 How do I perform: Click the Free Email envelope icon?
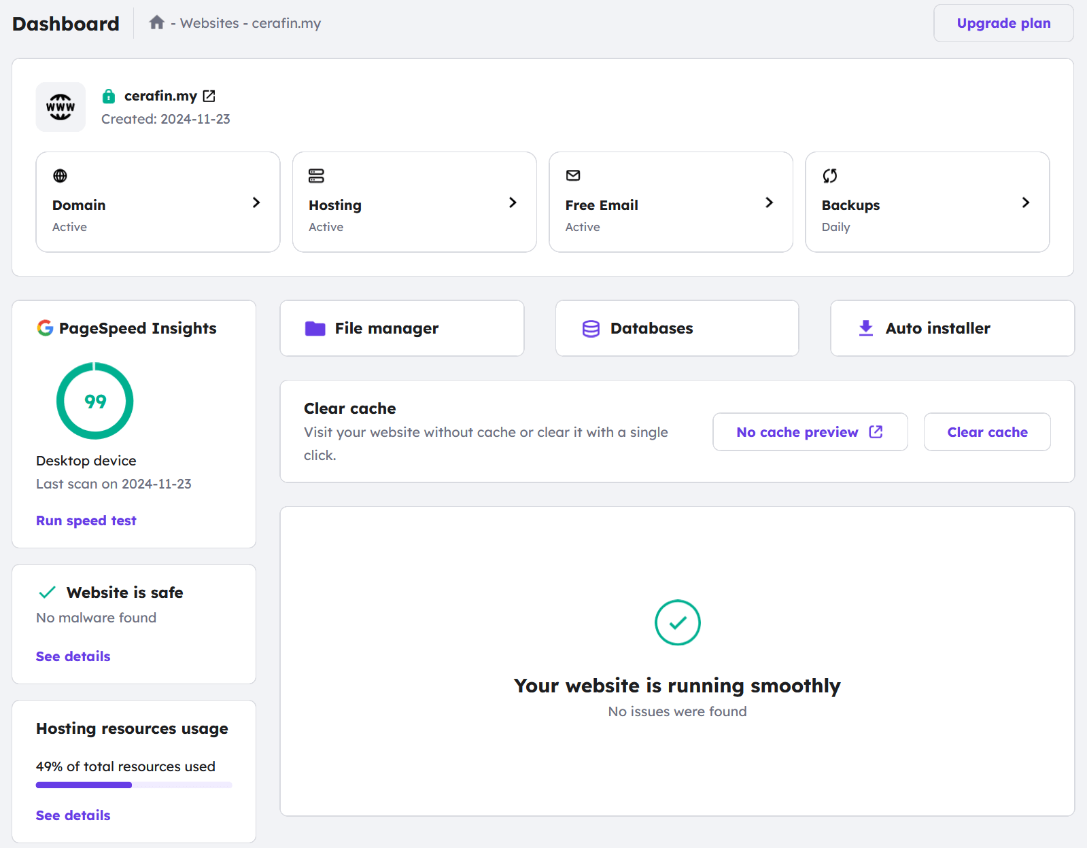point(573,176)
